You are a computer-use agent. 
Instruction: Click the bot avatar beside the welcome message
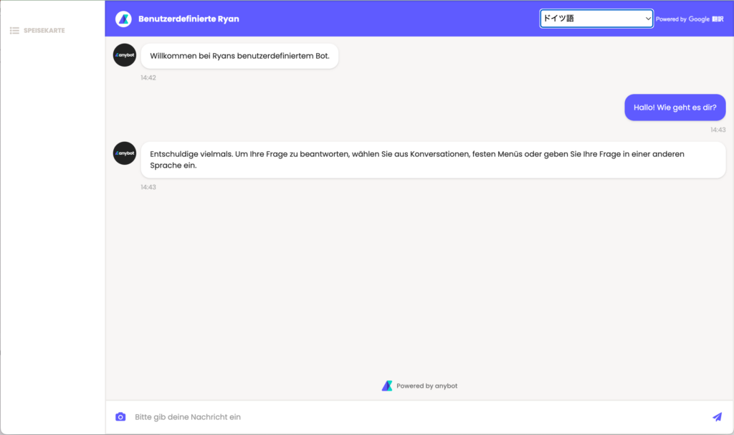(125, 55)
